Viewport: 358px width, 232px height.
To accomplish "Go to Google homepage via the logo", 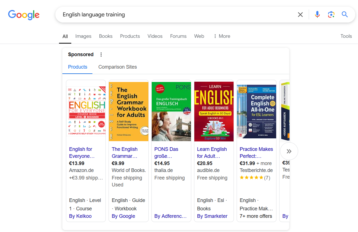I will coord(24,15).
